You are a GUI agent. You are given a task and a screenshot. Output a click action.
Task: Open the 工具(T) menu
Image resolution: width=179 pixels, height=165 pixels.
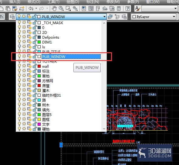(53, 2)
